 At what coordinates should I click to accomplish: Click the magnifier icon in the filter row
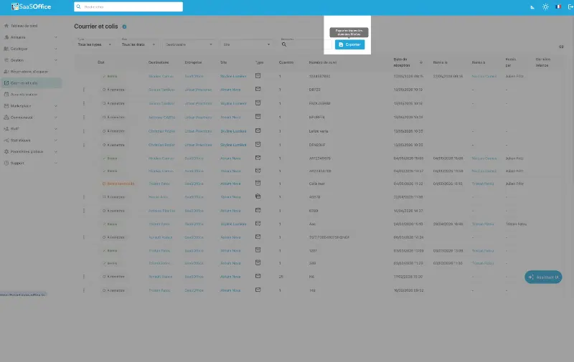[x=284, y=44]
